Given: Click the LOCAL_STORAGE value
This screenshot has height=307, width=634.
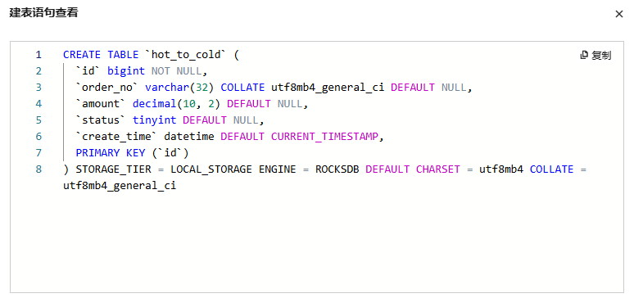Looking at the screenshot, I should tap(211, 169).
